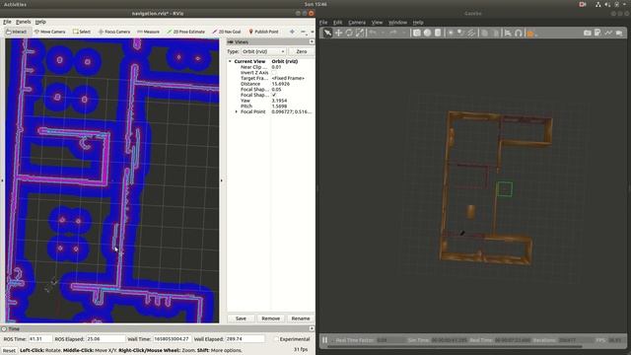Toggle the Invert Z Axis checkbox
631x355 pixels.
[x=274, y=73]
